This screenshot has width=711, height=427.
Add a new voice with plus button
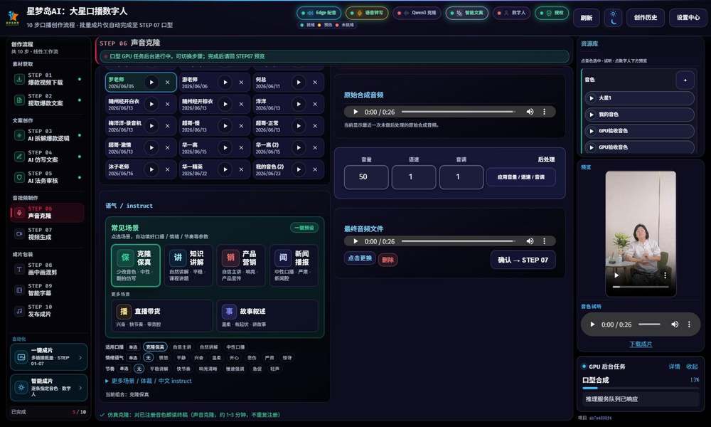pos(685,80)
